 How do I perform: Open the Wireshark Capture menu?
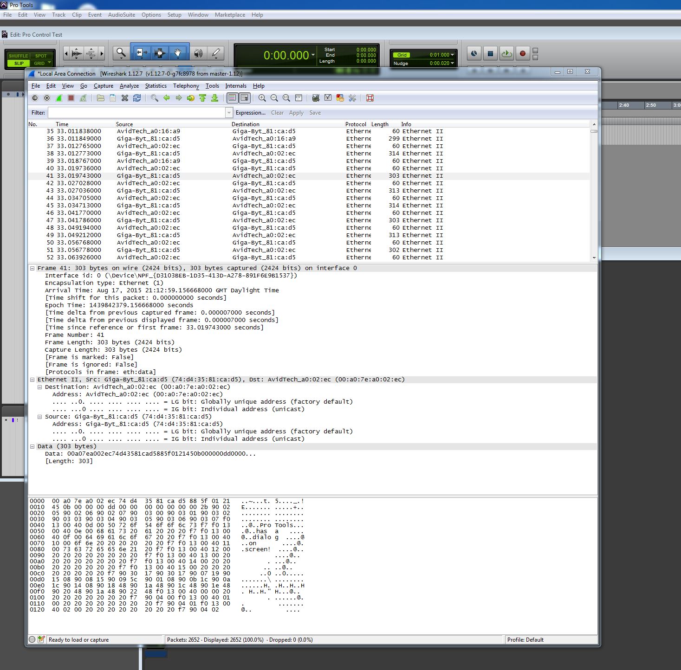tap(103, 86)
